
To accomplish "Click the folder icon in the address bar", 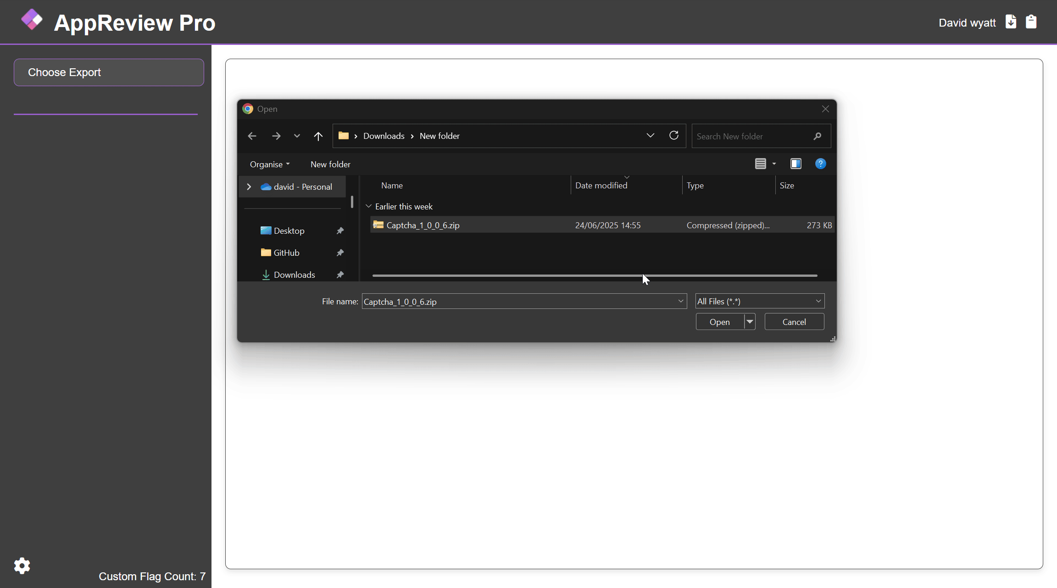I will click(344, 136).
